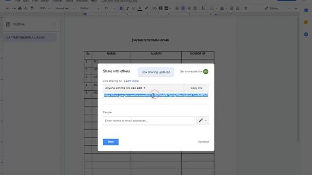
Task: Click the 'Share with others' title
Action: click(x=117, y=71)
